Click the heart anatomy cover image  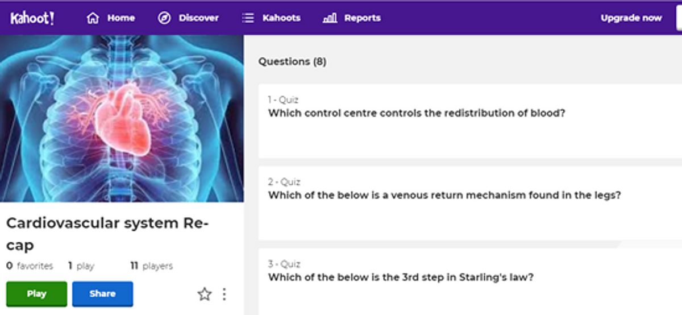[122, 118]
